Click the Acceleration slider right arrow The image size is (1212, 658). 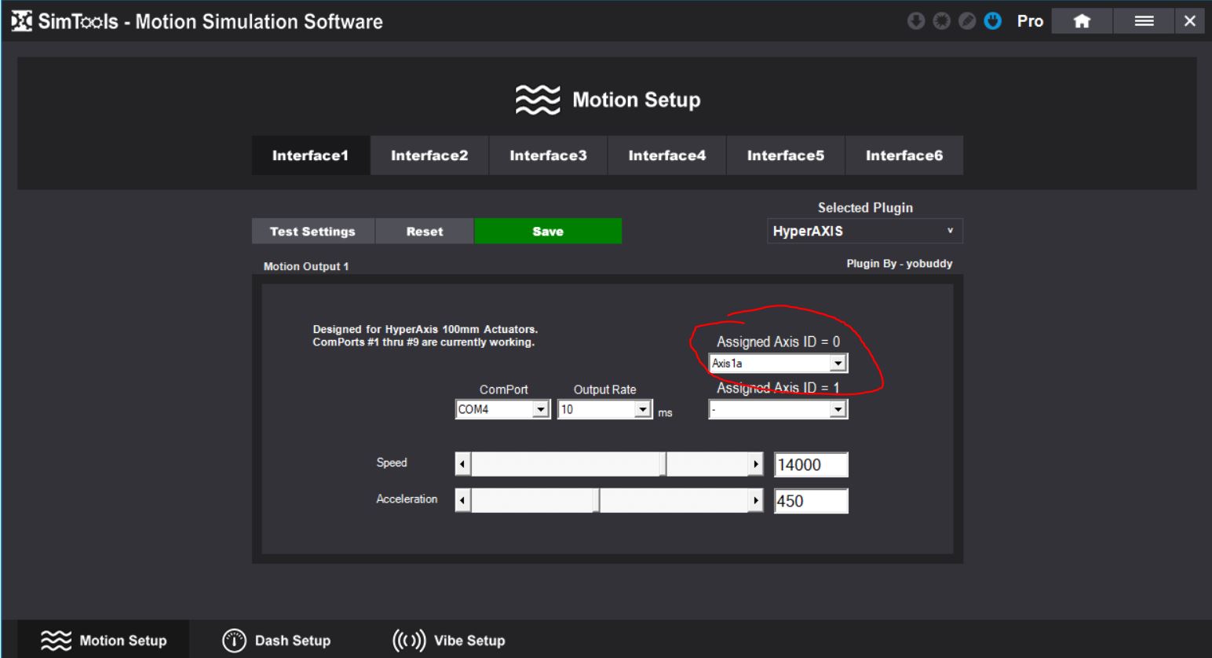tap(755, 500)
